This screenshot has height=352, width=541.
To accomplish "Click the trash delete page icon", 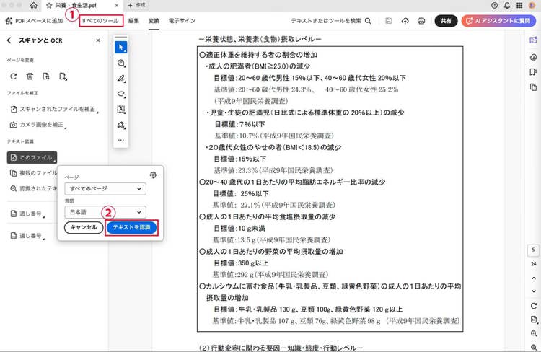I will point(30,76).
